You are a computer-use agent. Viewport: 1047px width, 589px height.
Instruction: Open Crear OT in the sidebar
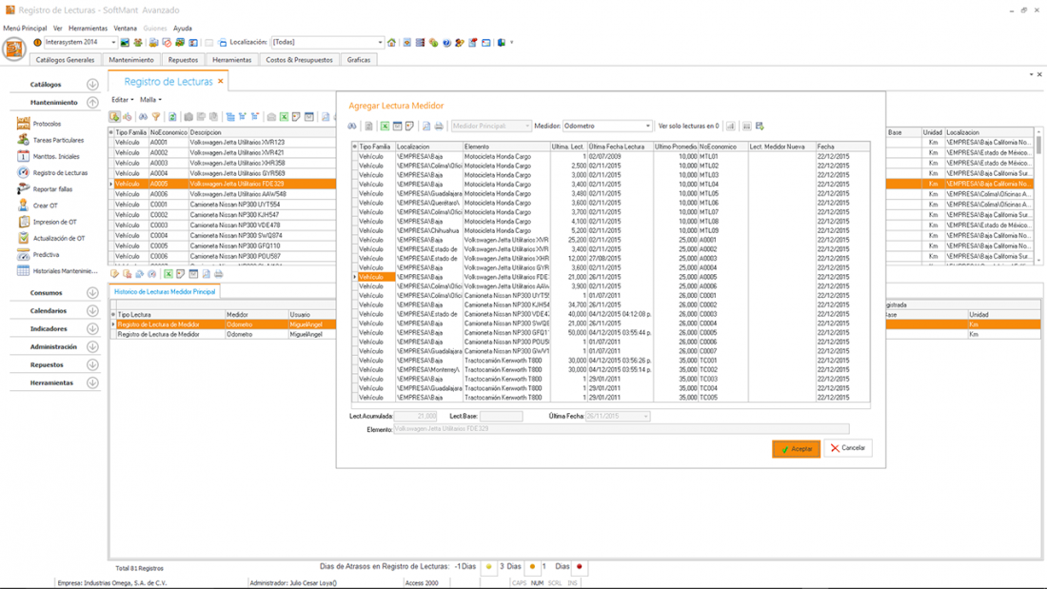click(x=45, y=206)
